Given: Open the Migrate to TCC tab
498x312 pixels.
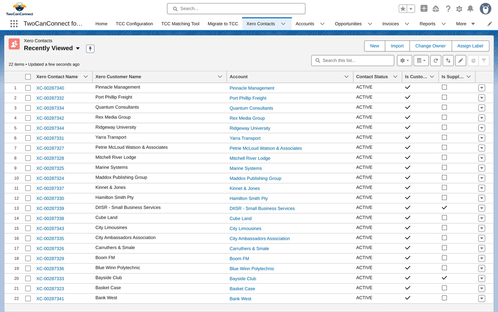Looking at the screenshot, I should 223,24.
